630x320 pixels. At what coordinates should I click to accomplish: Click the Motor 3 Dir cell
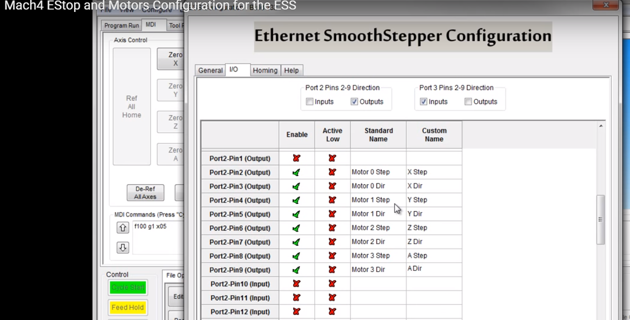tap(378, 270)
